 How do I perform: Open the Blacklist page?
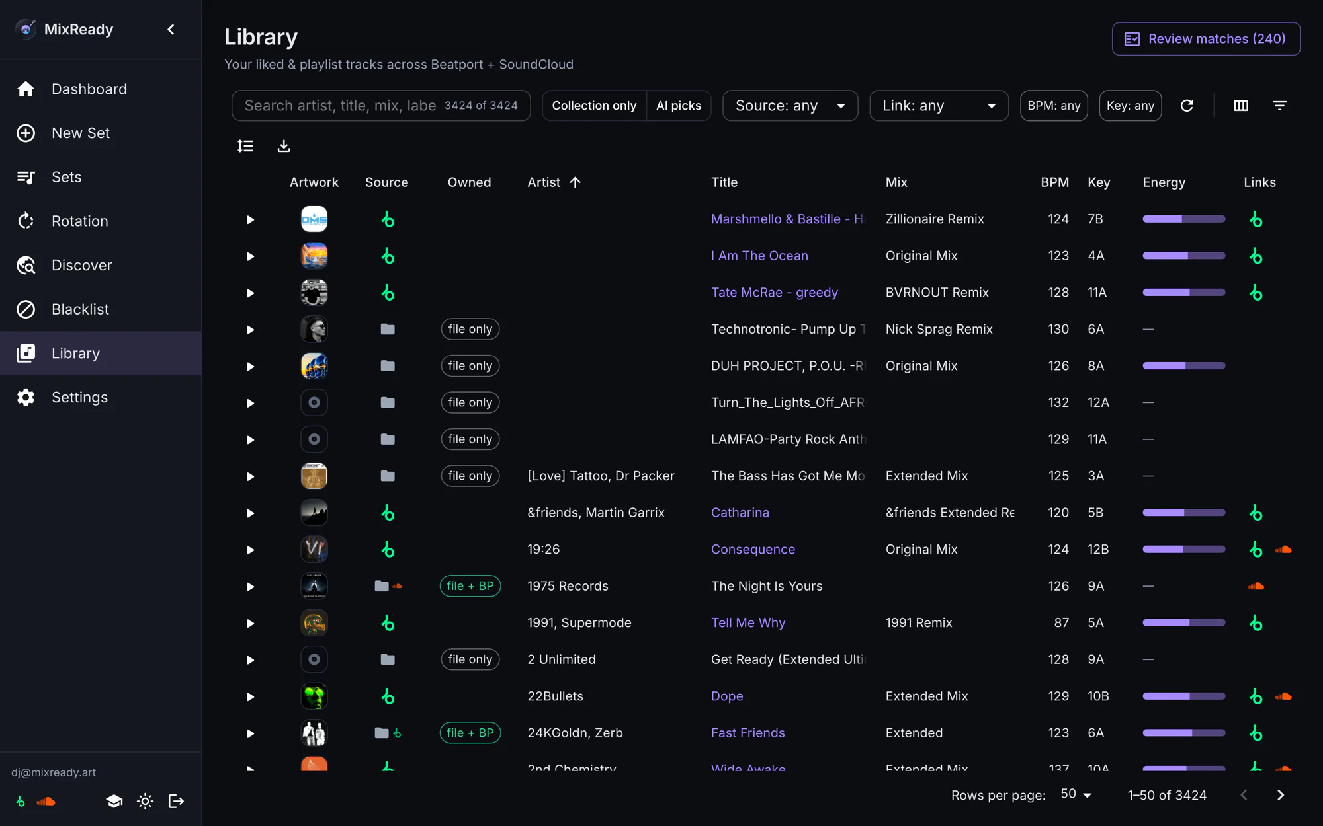(101, 309)
